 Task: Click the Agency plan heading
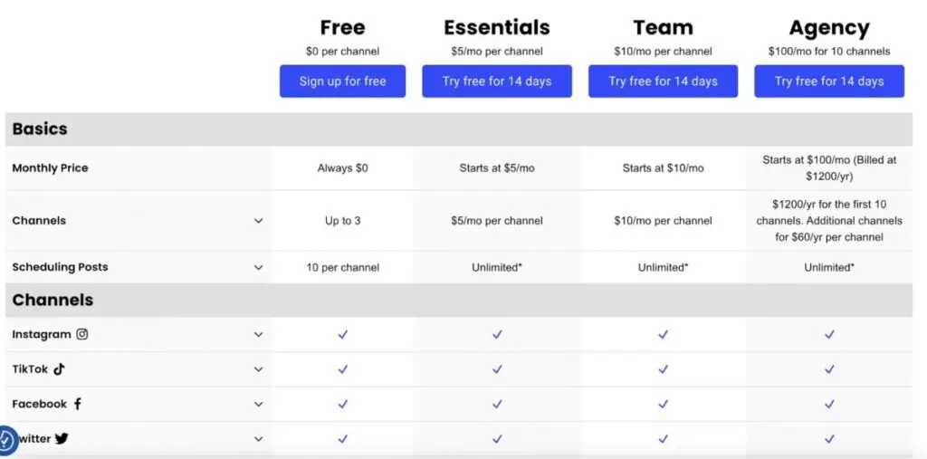[x=829, y=28]
